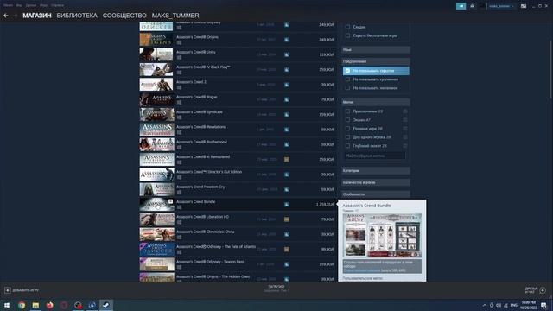The image size is (553, 311).
Task: Expand the Особенности filter section
Action: pos(376,194)
